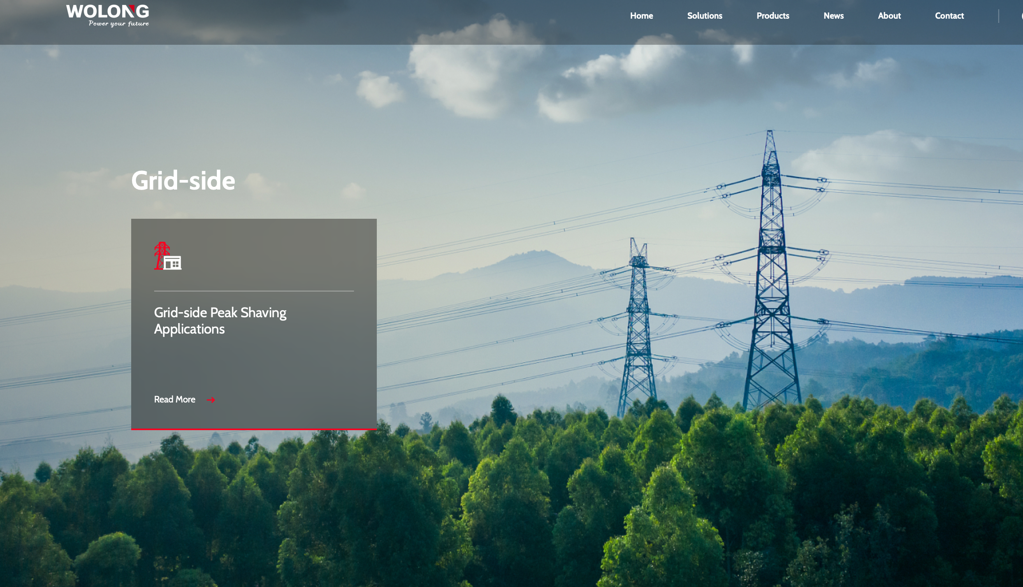This screenshot has height=587, width=1023.
Task: Open the Products menu
Action: (x=773, y=16)
